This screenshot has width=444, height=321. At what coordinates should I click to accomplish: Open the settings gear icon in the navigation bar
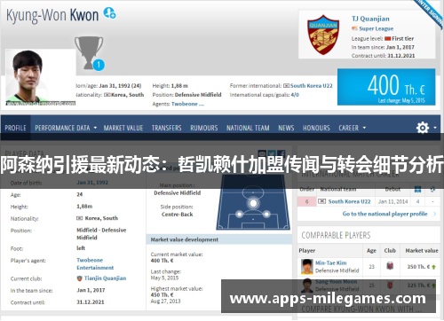pyautogui.click(x=423, y=128)
